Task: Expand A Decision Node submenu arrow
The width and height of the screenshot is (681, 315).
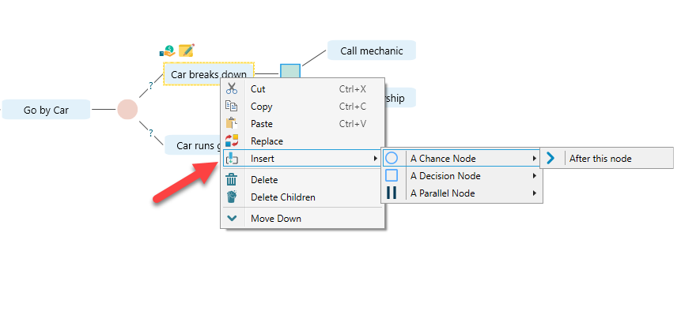Action: pos(535,176)
